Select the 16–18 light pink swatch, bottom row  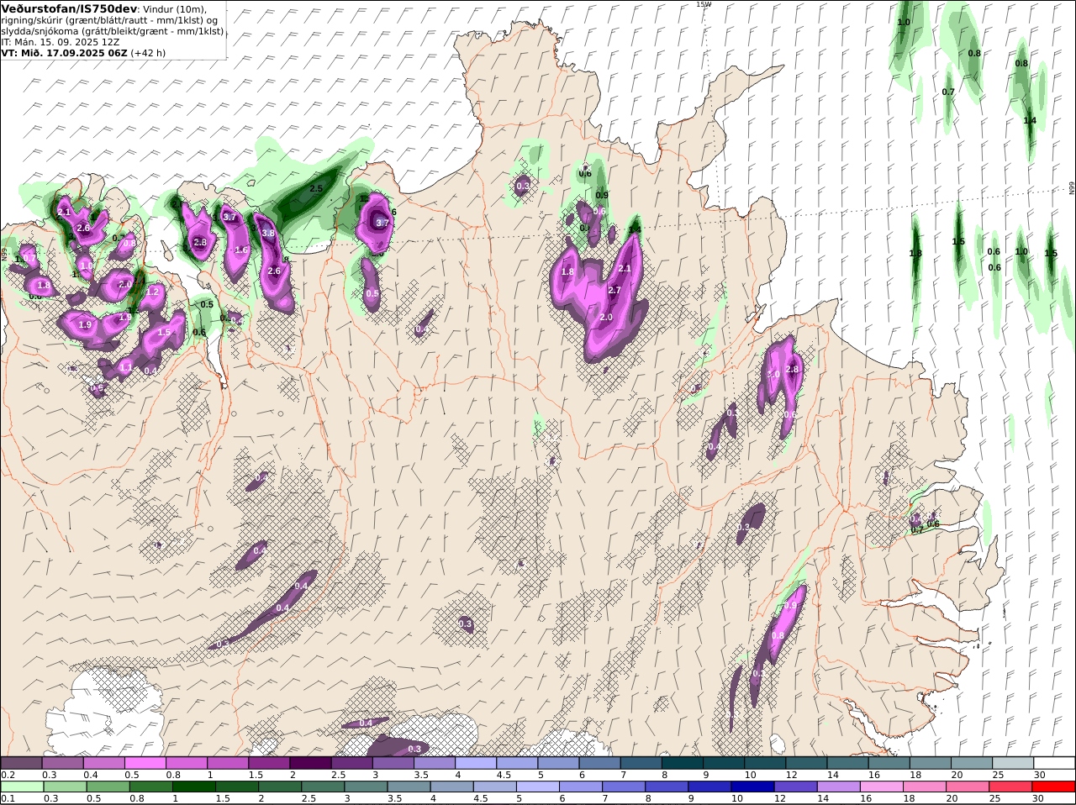coord(882,787)
